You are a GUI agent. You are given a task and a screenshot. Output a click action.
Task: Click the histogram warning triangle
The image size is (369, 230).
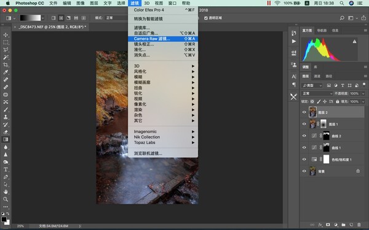[x=354, y=42]
